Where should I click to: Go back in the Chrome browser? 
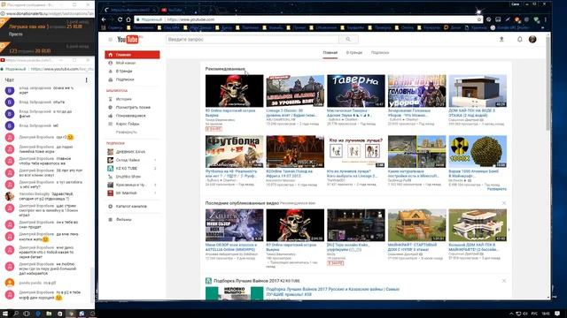click(105, 19)
